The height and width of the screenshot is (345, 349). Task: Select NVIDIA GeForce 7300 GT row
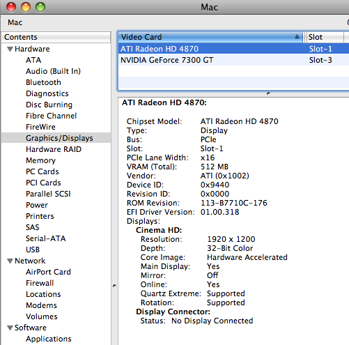coord(233,60)
